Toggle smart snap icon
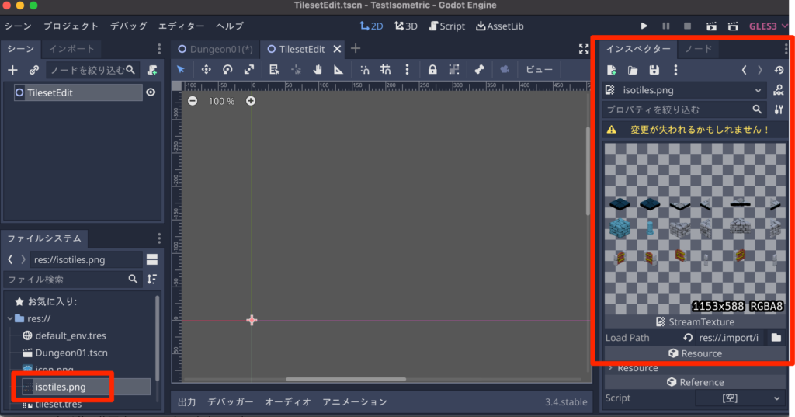The image size is (795, 417). click(x=364, y=70)
